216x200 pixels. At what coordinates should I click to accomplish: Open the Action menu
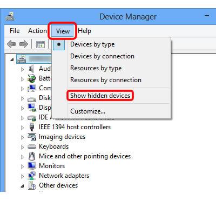tap(37, 31)
